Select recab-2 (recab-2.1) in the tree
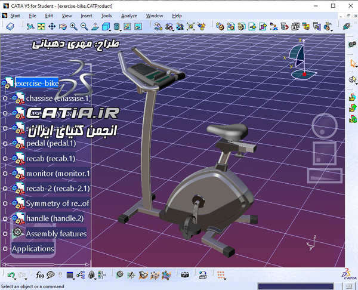Viewport: 358px width, 290px height. pyautogui.click(x=58, y=189)
